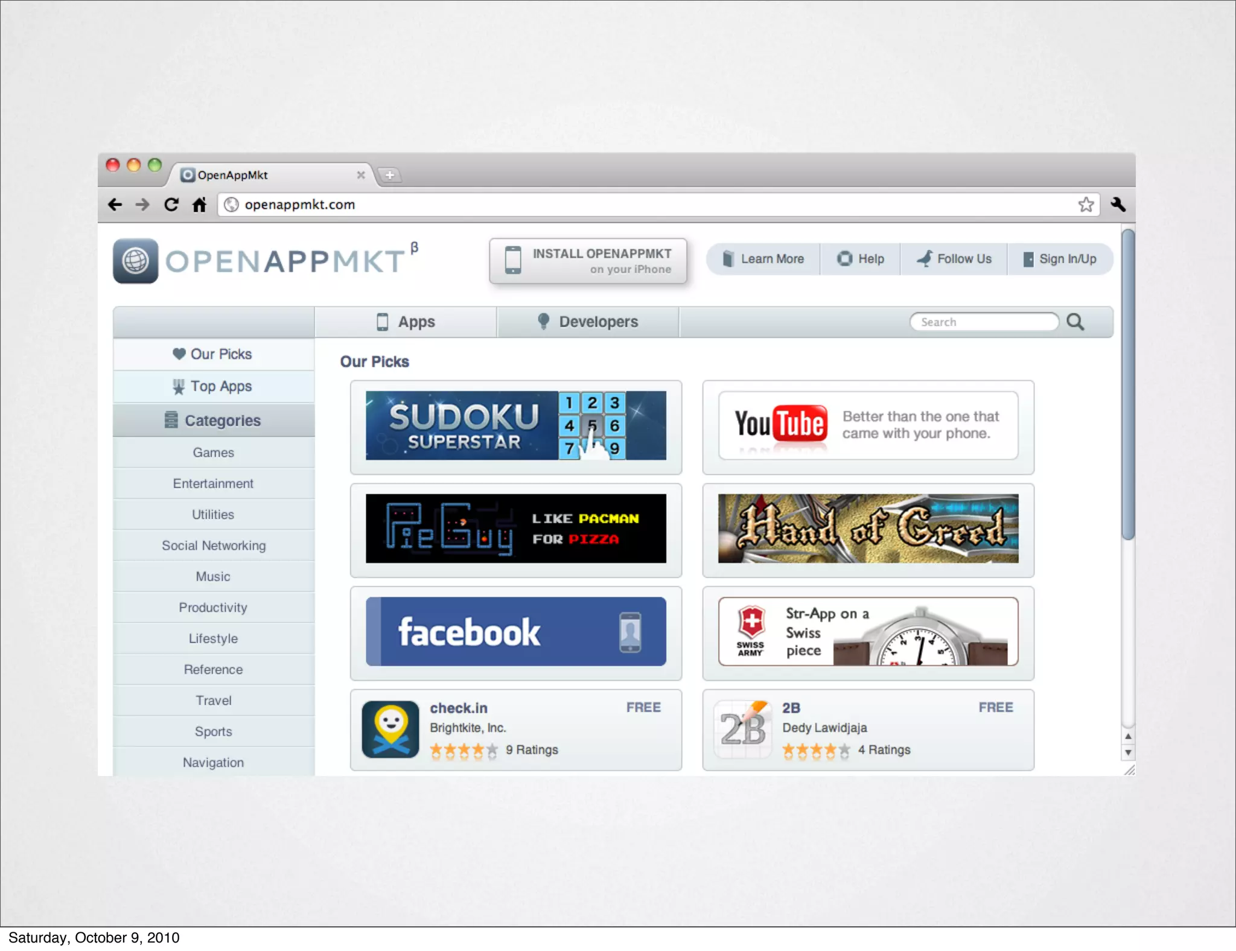1236x951 pixels.
Task: Open the Help link
Action: click(x=860, y=259)
